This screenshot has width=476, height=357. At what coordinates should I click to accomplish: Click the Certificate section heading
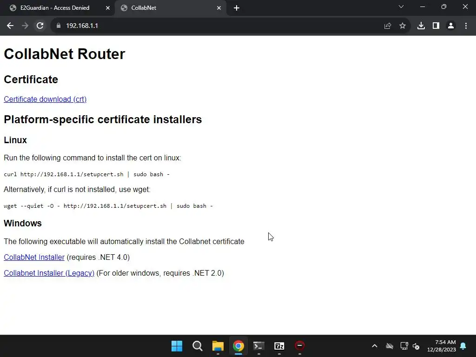click(x=31, y=79)
